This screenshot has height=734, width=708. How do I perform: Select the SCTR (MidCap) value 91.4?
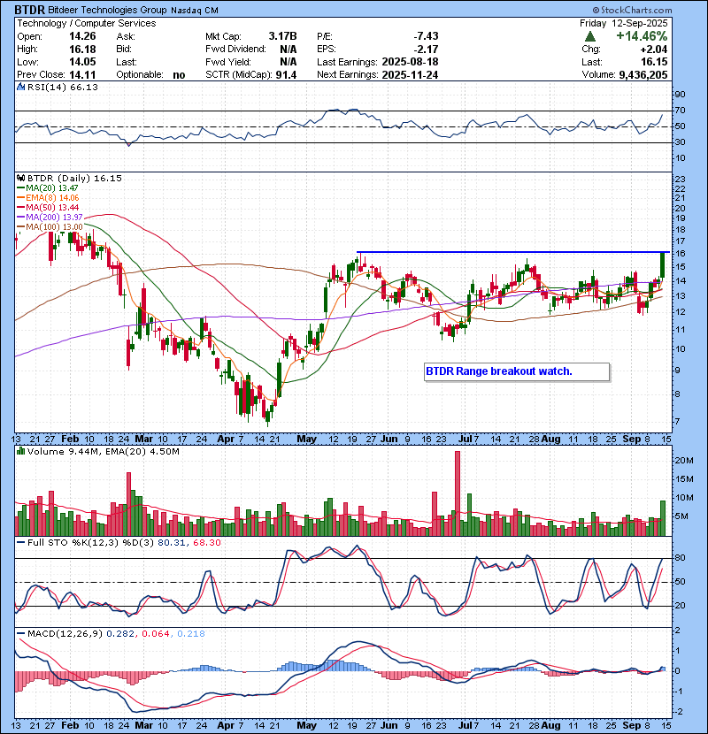(286, 74)
